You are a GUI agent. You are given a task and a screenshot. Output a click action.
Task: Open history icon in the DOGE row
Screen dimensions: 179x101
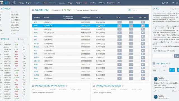143,47
